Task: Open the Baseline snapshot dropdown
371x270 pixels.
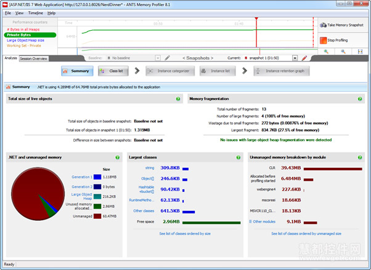Action: pos(158,58)
